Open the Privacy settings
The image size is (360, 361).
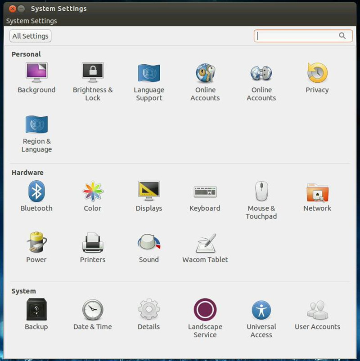click(317, 78)
